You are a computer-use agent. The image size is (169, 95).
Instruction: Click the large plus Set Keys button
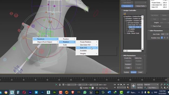[133, 86]
